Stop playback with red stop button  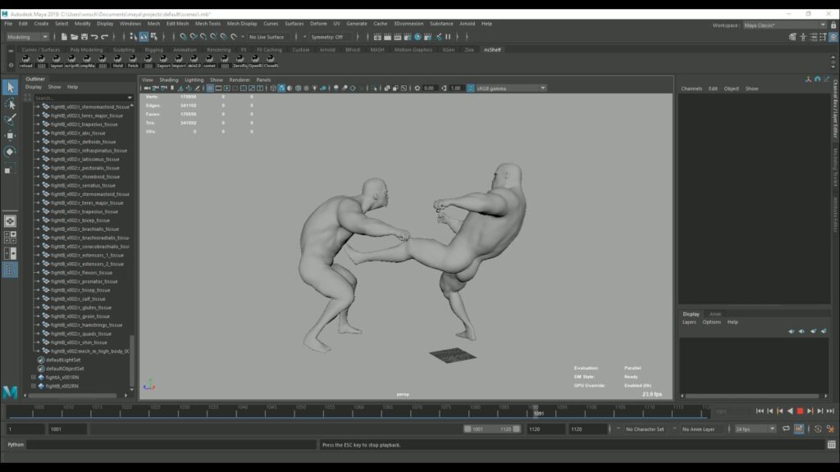coord(800,411)
